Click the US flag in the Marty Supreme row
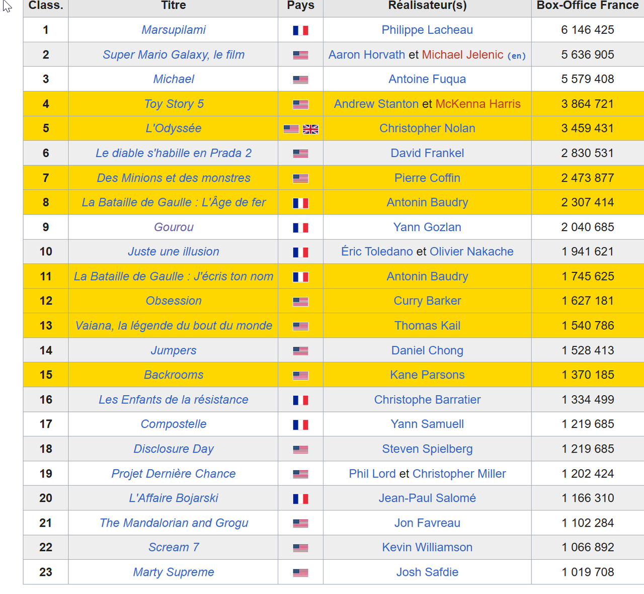Image resolution: width=644 pixels, height=594 pixels. [x=300, y=573]
